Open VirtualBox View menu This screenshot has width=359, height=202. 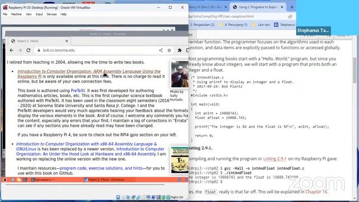(29, 14)
